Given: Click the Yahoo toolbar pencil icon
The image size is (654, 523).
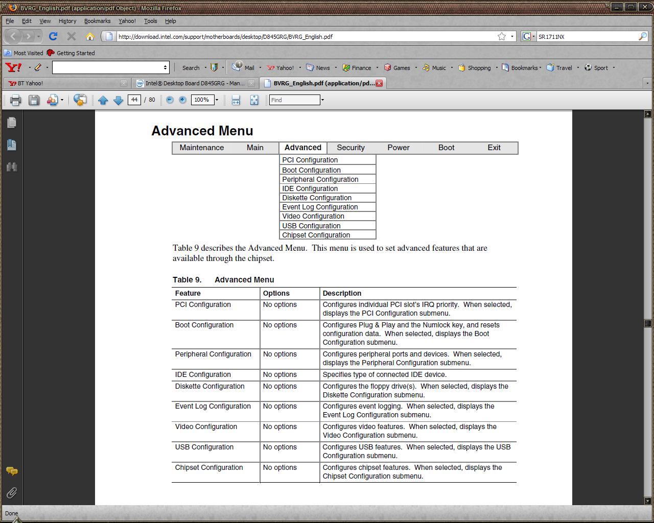Looking at the screenshot, I should pyautogui.click(x=38, y=67).
